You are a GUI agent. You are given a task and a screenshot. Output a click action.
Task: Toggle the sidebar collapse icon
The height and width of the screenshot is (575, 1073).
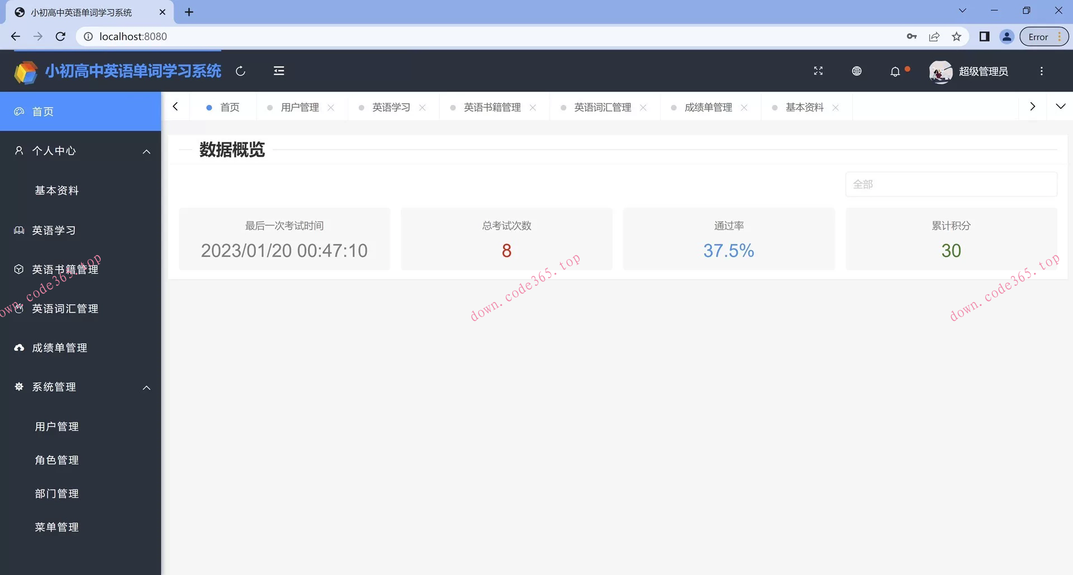tap(278, 71)
